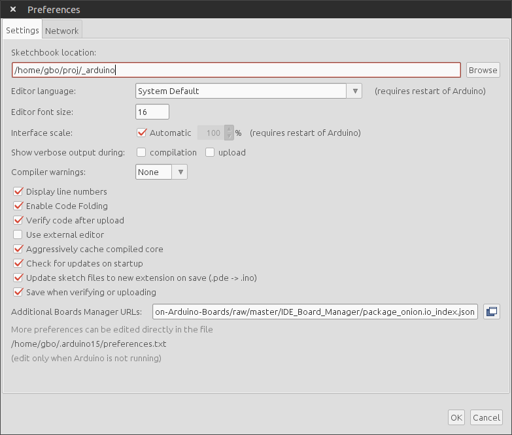The height and width of the screenshot is (435, 512).
Task: Open the Additional Boards Manager URLs editor window icon
Action: pos(492,312)
